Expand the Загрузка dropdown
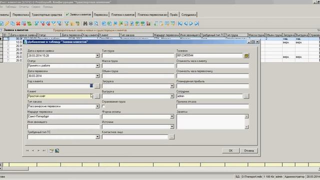This screenshot has width=320, height=180. [172, 86]
